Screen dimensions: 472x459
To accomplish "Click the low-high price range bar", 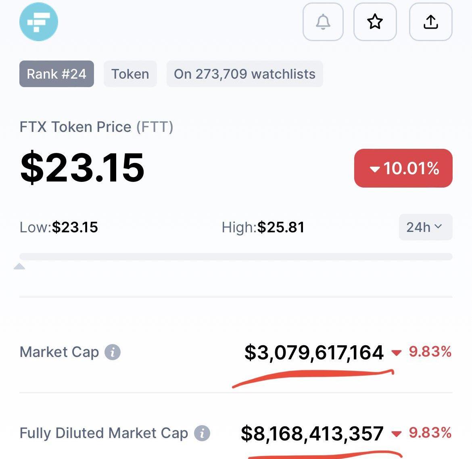I will pyautogui.click(x=236, y=257).
